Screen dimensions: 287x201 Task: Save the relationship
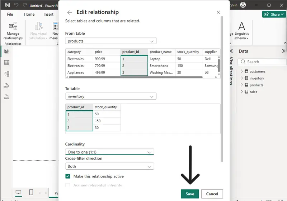[x=190, y=194]
